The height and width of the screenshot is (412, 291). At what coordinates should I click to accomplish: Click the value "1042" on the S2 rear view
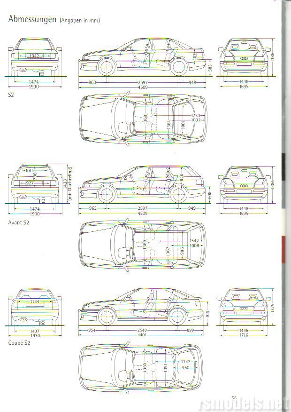click(x=34, y=55)
